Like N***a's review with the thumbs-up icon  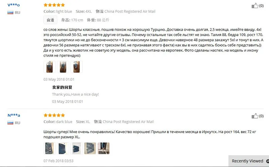(x=255, y=116)
